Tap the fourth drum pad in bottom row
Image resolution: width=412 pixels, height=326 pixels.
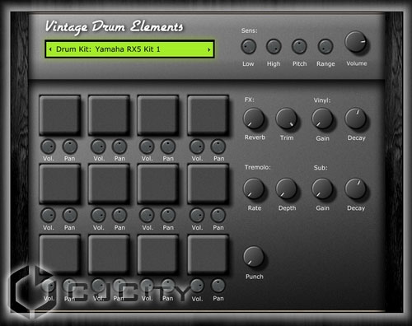coord(208,254)
